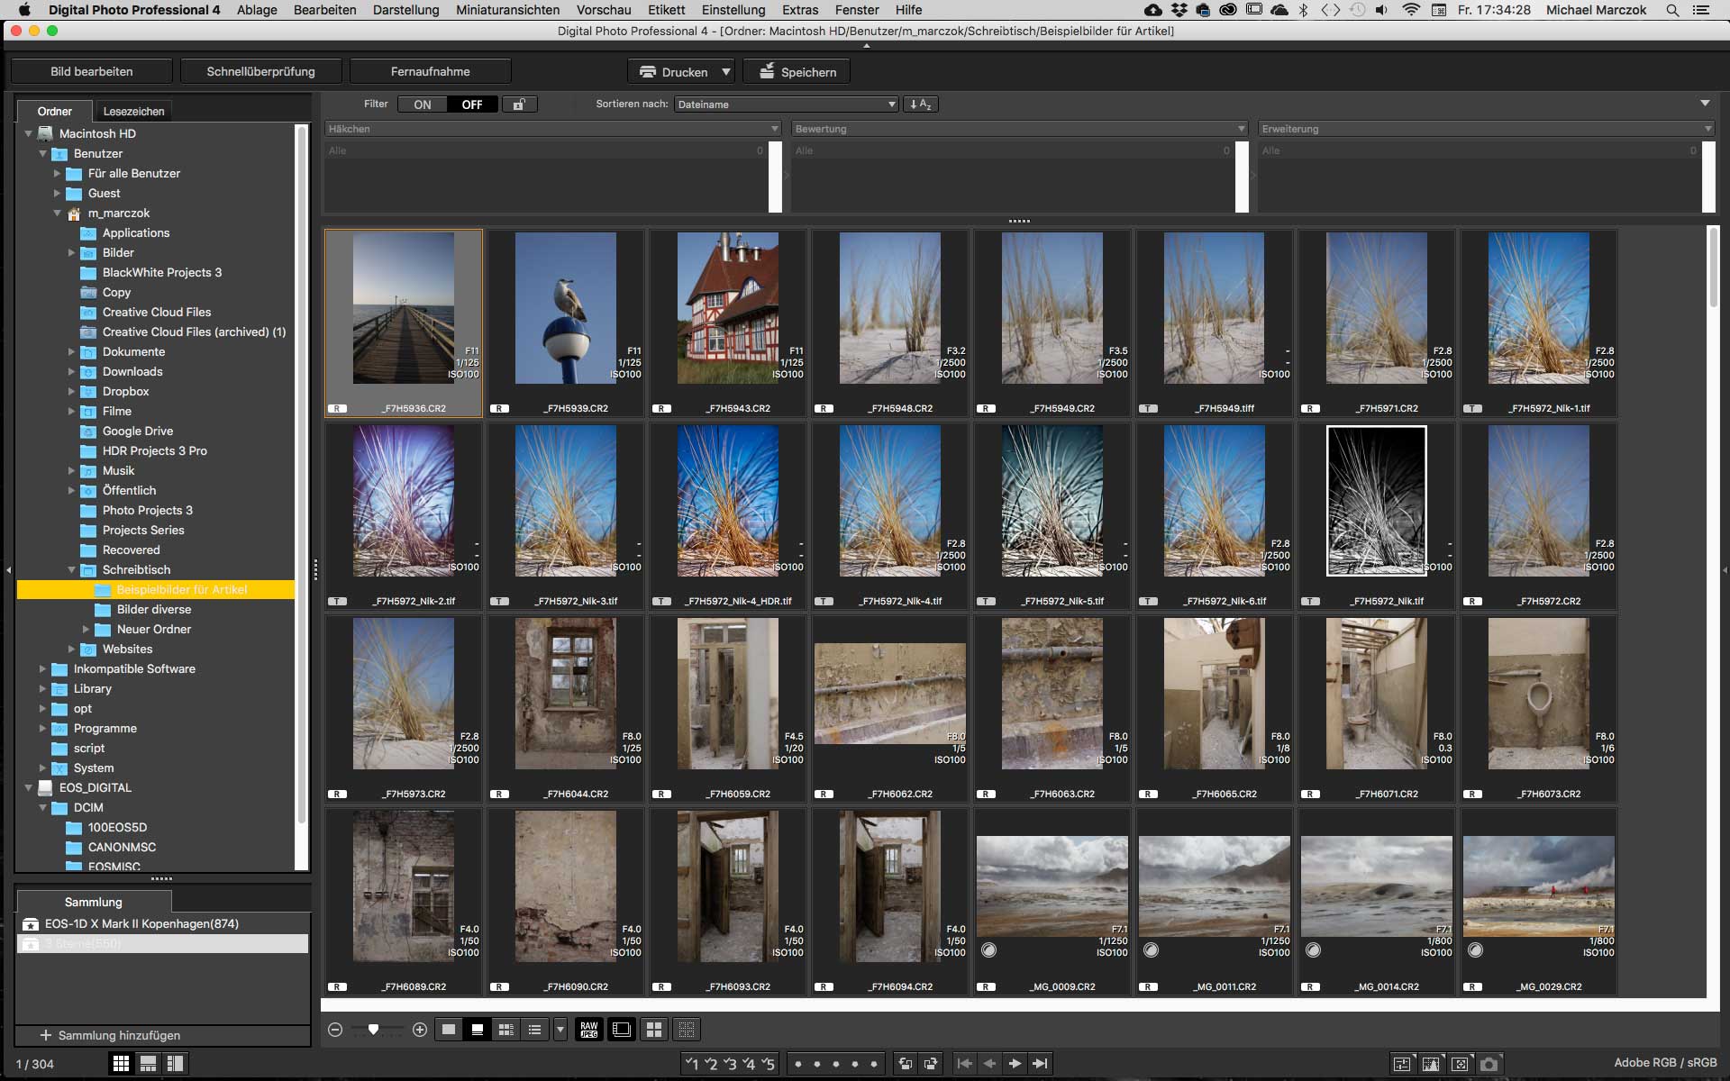Click the Bild bearbeiten button
This screenshot has width=1730, height=1081.
tap(94, 71)
